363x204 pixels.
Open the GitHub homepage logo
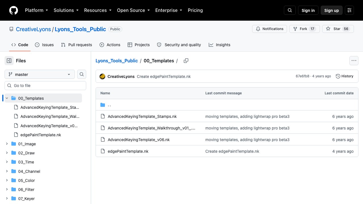(x=14, y=10)
